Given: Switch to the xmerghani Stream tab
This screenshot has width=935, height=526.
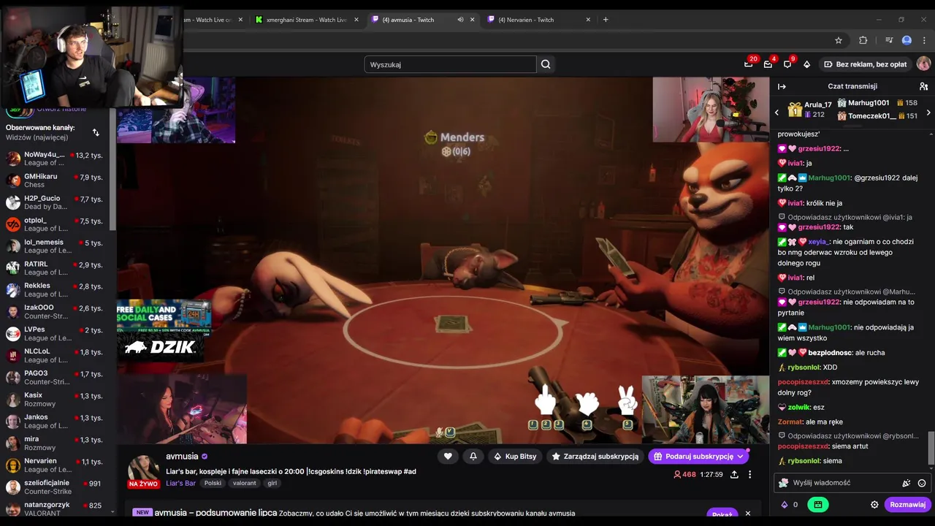Looking at the screenshot, I should pos(306,20).
